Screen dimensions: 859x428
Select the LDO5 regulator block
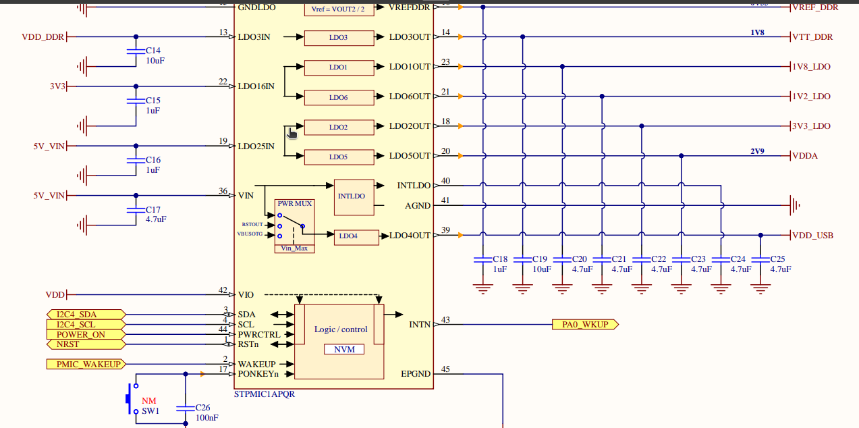click(339, 156)
